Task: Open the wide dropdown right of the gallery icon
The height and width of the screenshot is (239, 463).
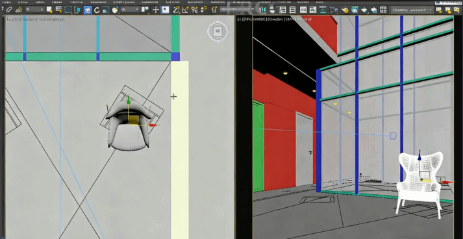Action: [412, 10]
